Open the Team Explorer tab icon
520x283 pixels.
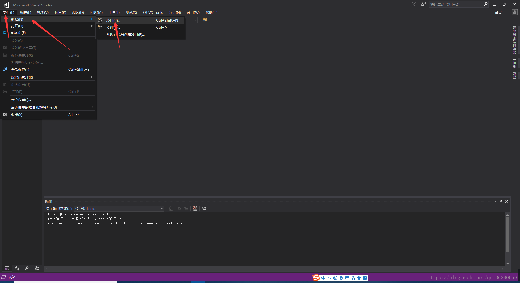[37, 268]
